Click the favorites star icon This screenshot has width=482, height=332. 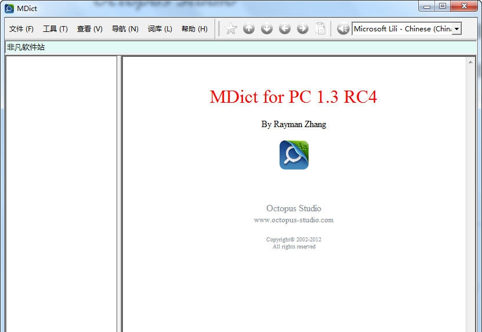pos(231,28)
